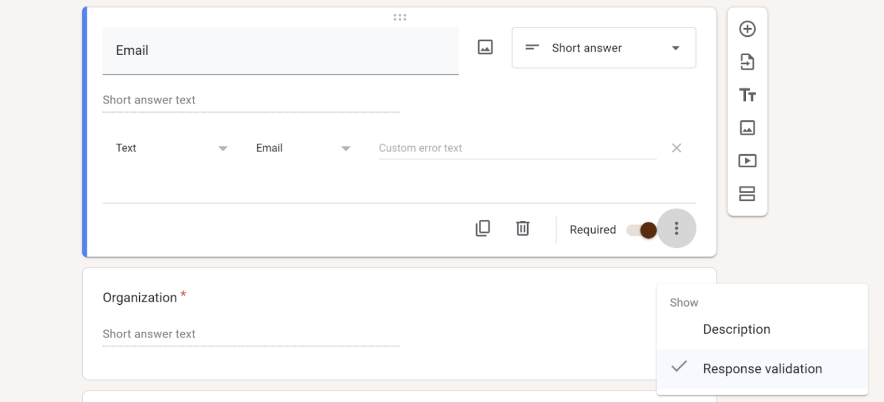Open the Text validation type dropdown

point(173,148)
